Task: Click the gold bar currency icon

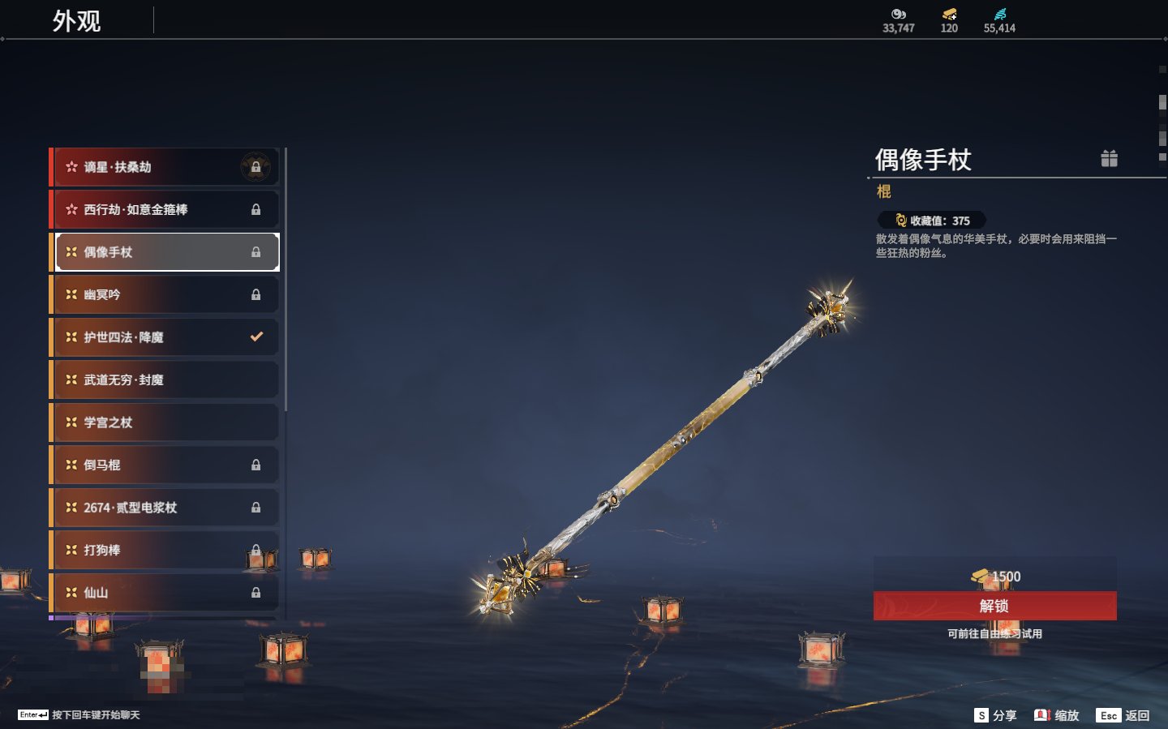Action: click(x=949, y=14)
